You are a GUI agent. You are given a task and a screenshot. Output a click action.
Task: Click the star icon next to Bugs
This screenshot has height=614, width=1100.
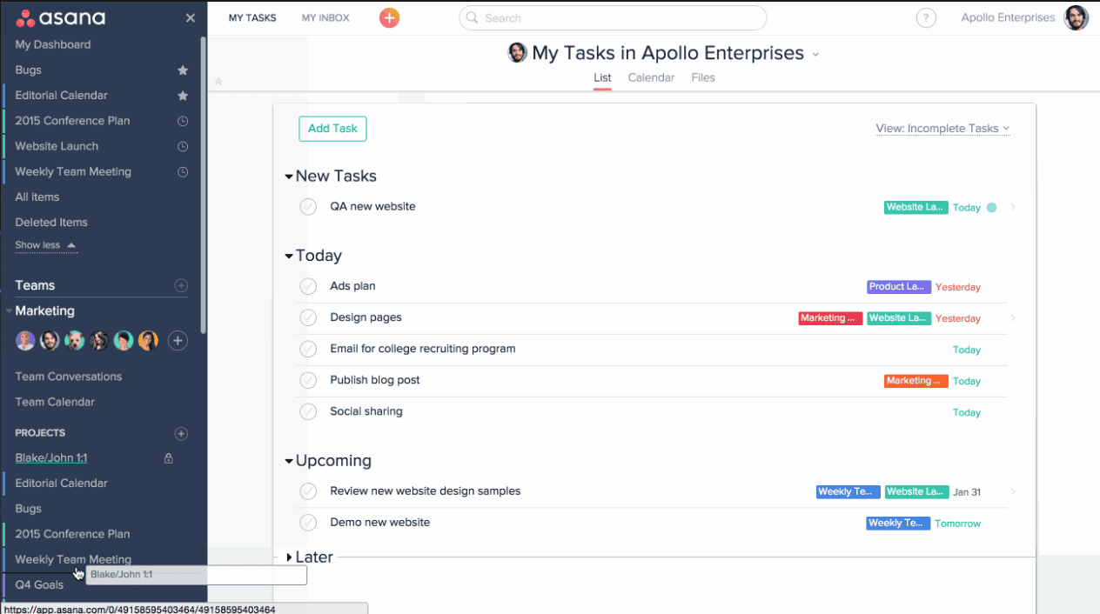(183, 70)
